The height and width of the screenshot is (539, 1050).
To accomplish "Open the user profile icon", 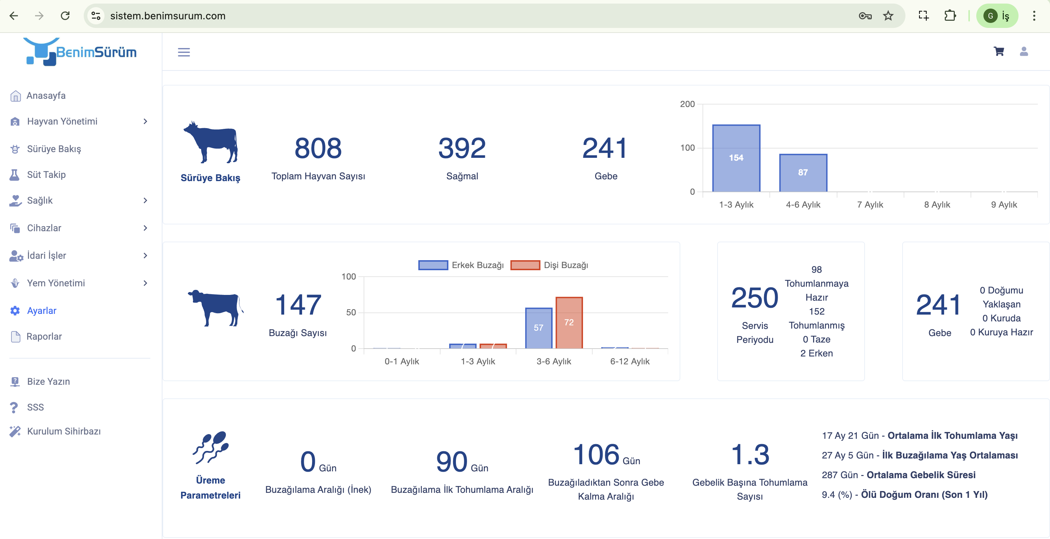I will (1024, 52).
